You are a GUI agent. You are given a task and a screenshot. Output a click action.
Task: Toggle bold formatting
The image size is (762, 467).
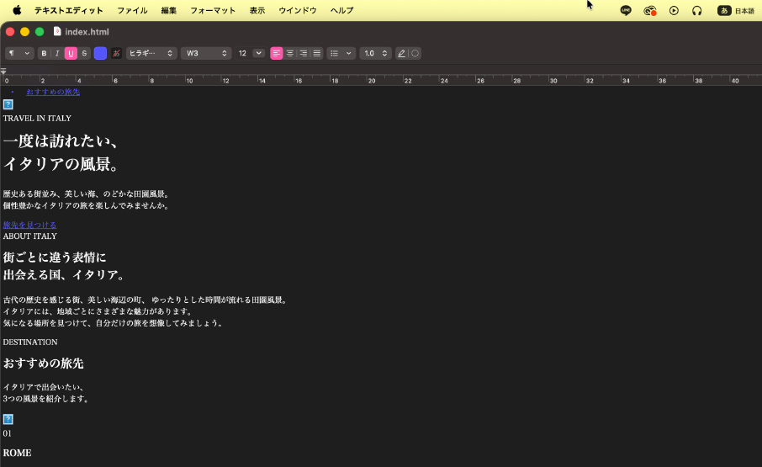click(44, 54)
